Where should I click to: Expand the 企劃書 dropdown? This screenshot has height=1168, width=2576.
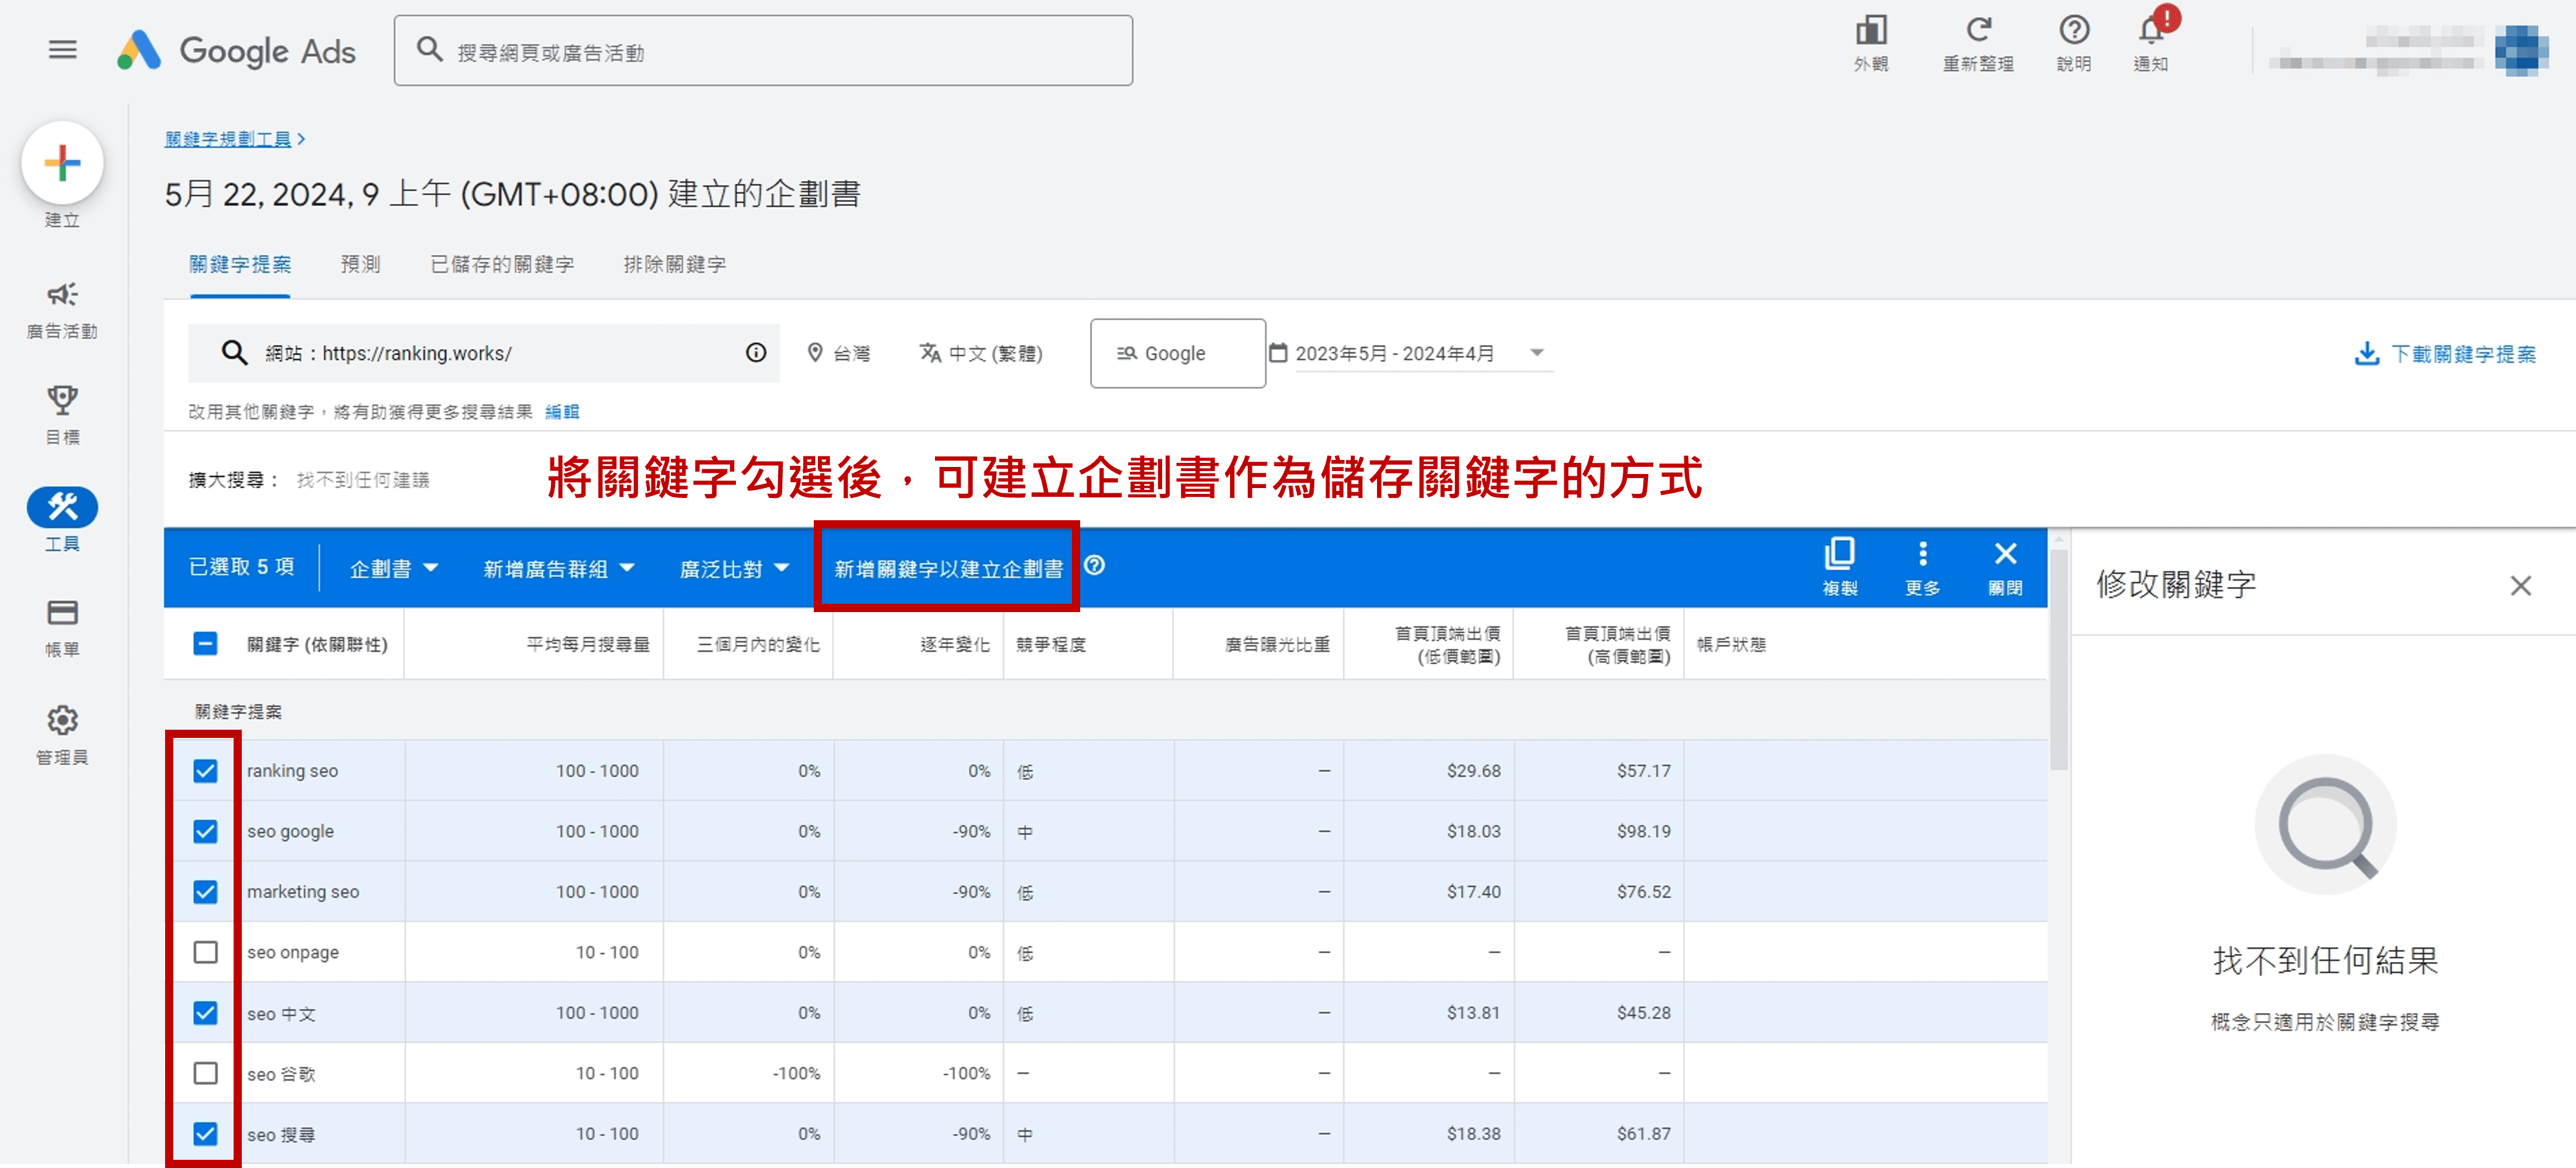(x=393, y=569)
